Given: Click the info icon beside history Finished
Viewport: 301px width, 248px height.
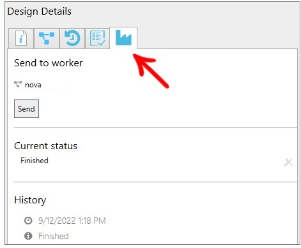Looking at the screenshot, I should (x=28, y=236).
